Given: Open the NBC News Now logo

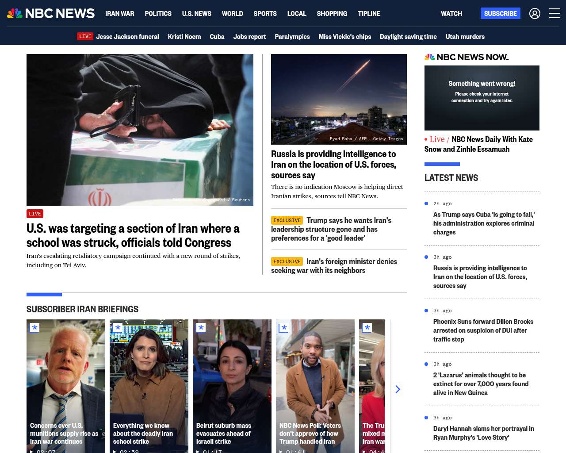Looking at the screenshot, I should click(467, 57).
